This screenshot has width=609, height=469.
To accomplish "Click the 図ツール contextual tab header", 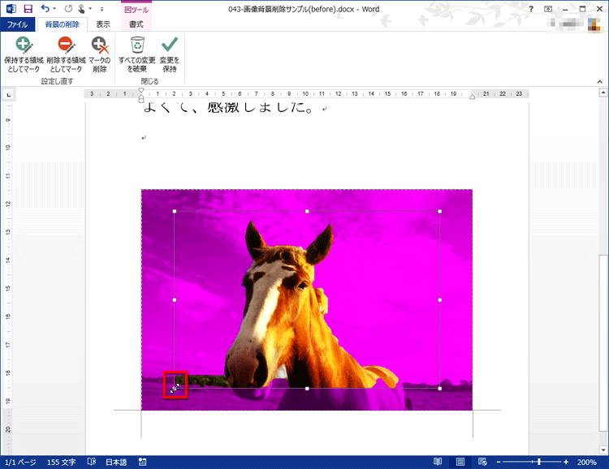I will (x=136, y=10).
